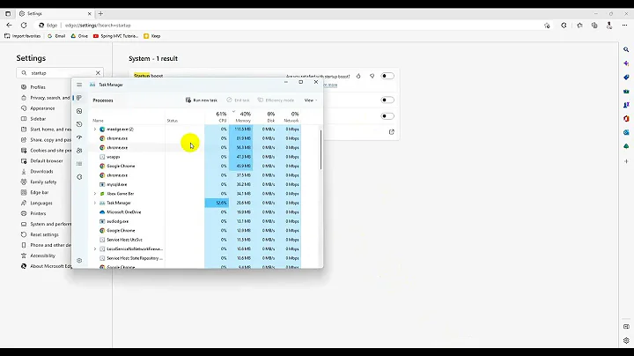Open Printers in Edge settings sidebar
The height and width of the screenshot is (356, 634).
38,213
